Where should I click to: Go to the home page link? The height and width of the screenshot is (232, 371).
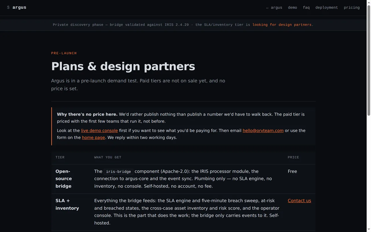coord(93,137)
